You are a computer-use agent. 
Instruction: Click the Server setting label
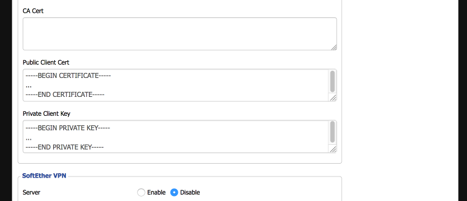pos(31,193)
